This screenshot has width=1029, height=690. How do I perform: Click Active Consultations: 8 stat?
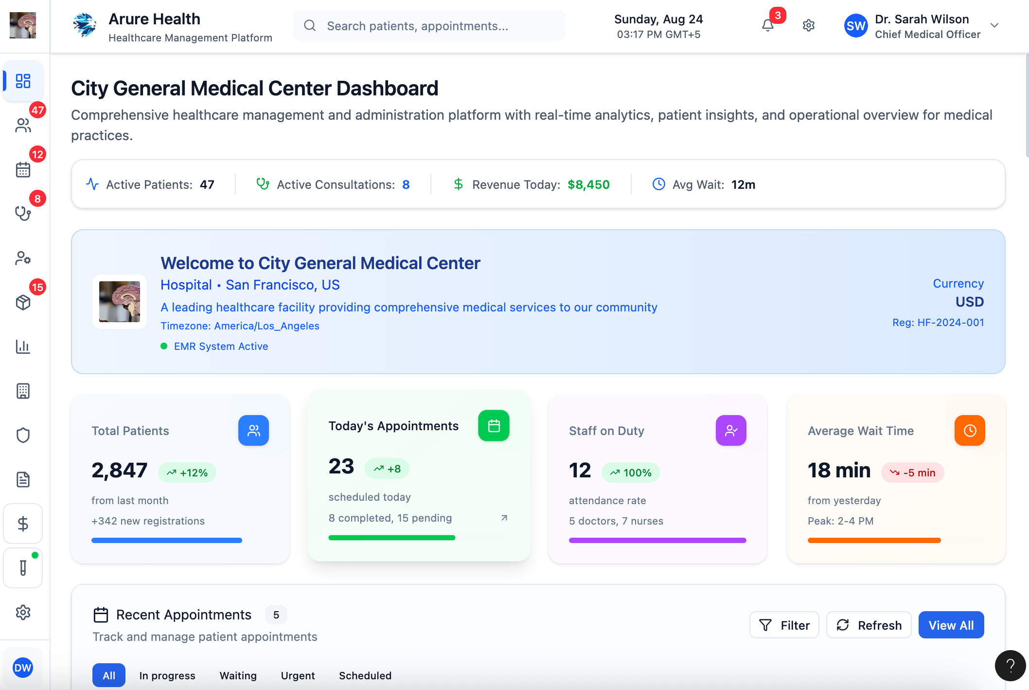click(333, 184)
